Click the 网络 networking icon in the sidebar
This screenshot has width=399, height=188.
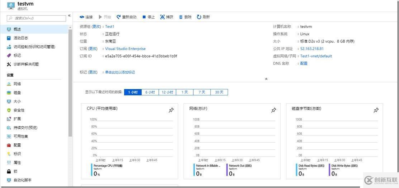point(9,84)
